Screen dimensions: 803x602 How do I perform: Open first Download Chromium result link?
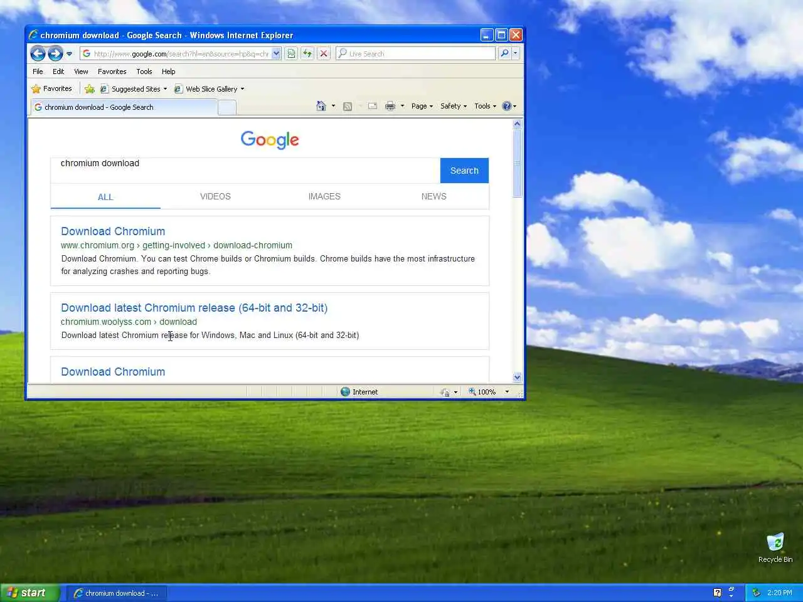click(x=113, y=231)
